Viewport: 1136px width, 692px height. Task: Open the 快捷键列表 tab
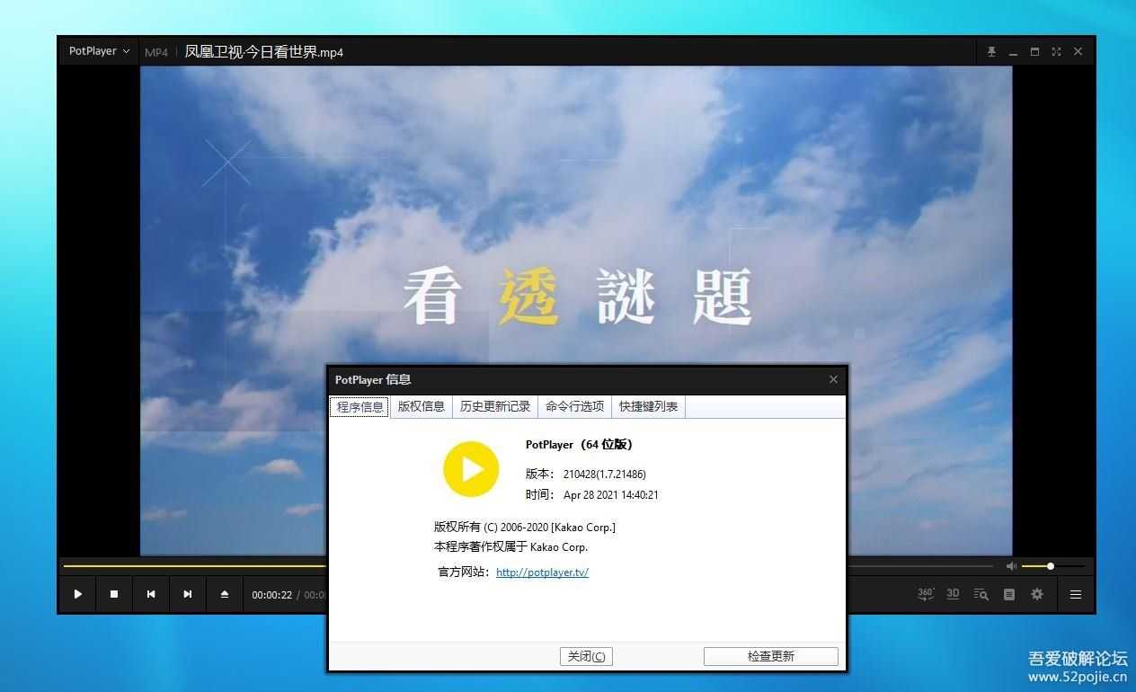click(x=648, y=406)
